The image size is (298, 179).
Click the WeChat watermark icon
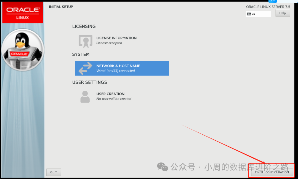163,167
